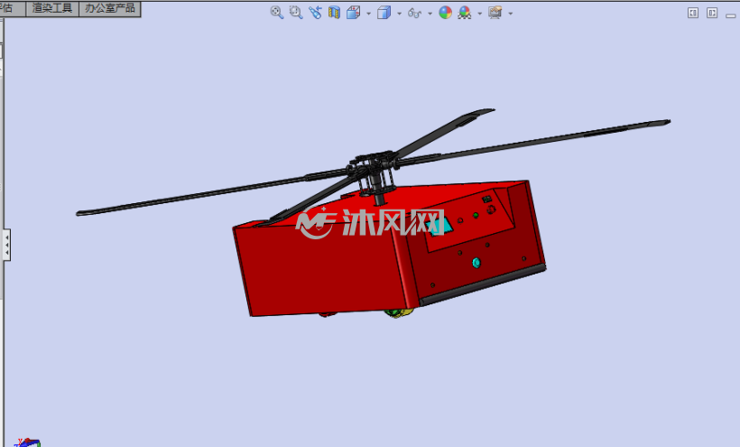Viewport: 740px width, 447px height.
Task: Expand the Display Style dropdown arrow
Action: tap(399, 14)
